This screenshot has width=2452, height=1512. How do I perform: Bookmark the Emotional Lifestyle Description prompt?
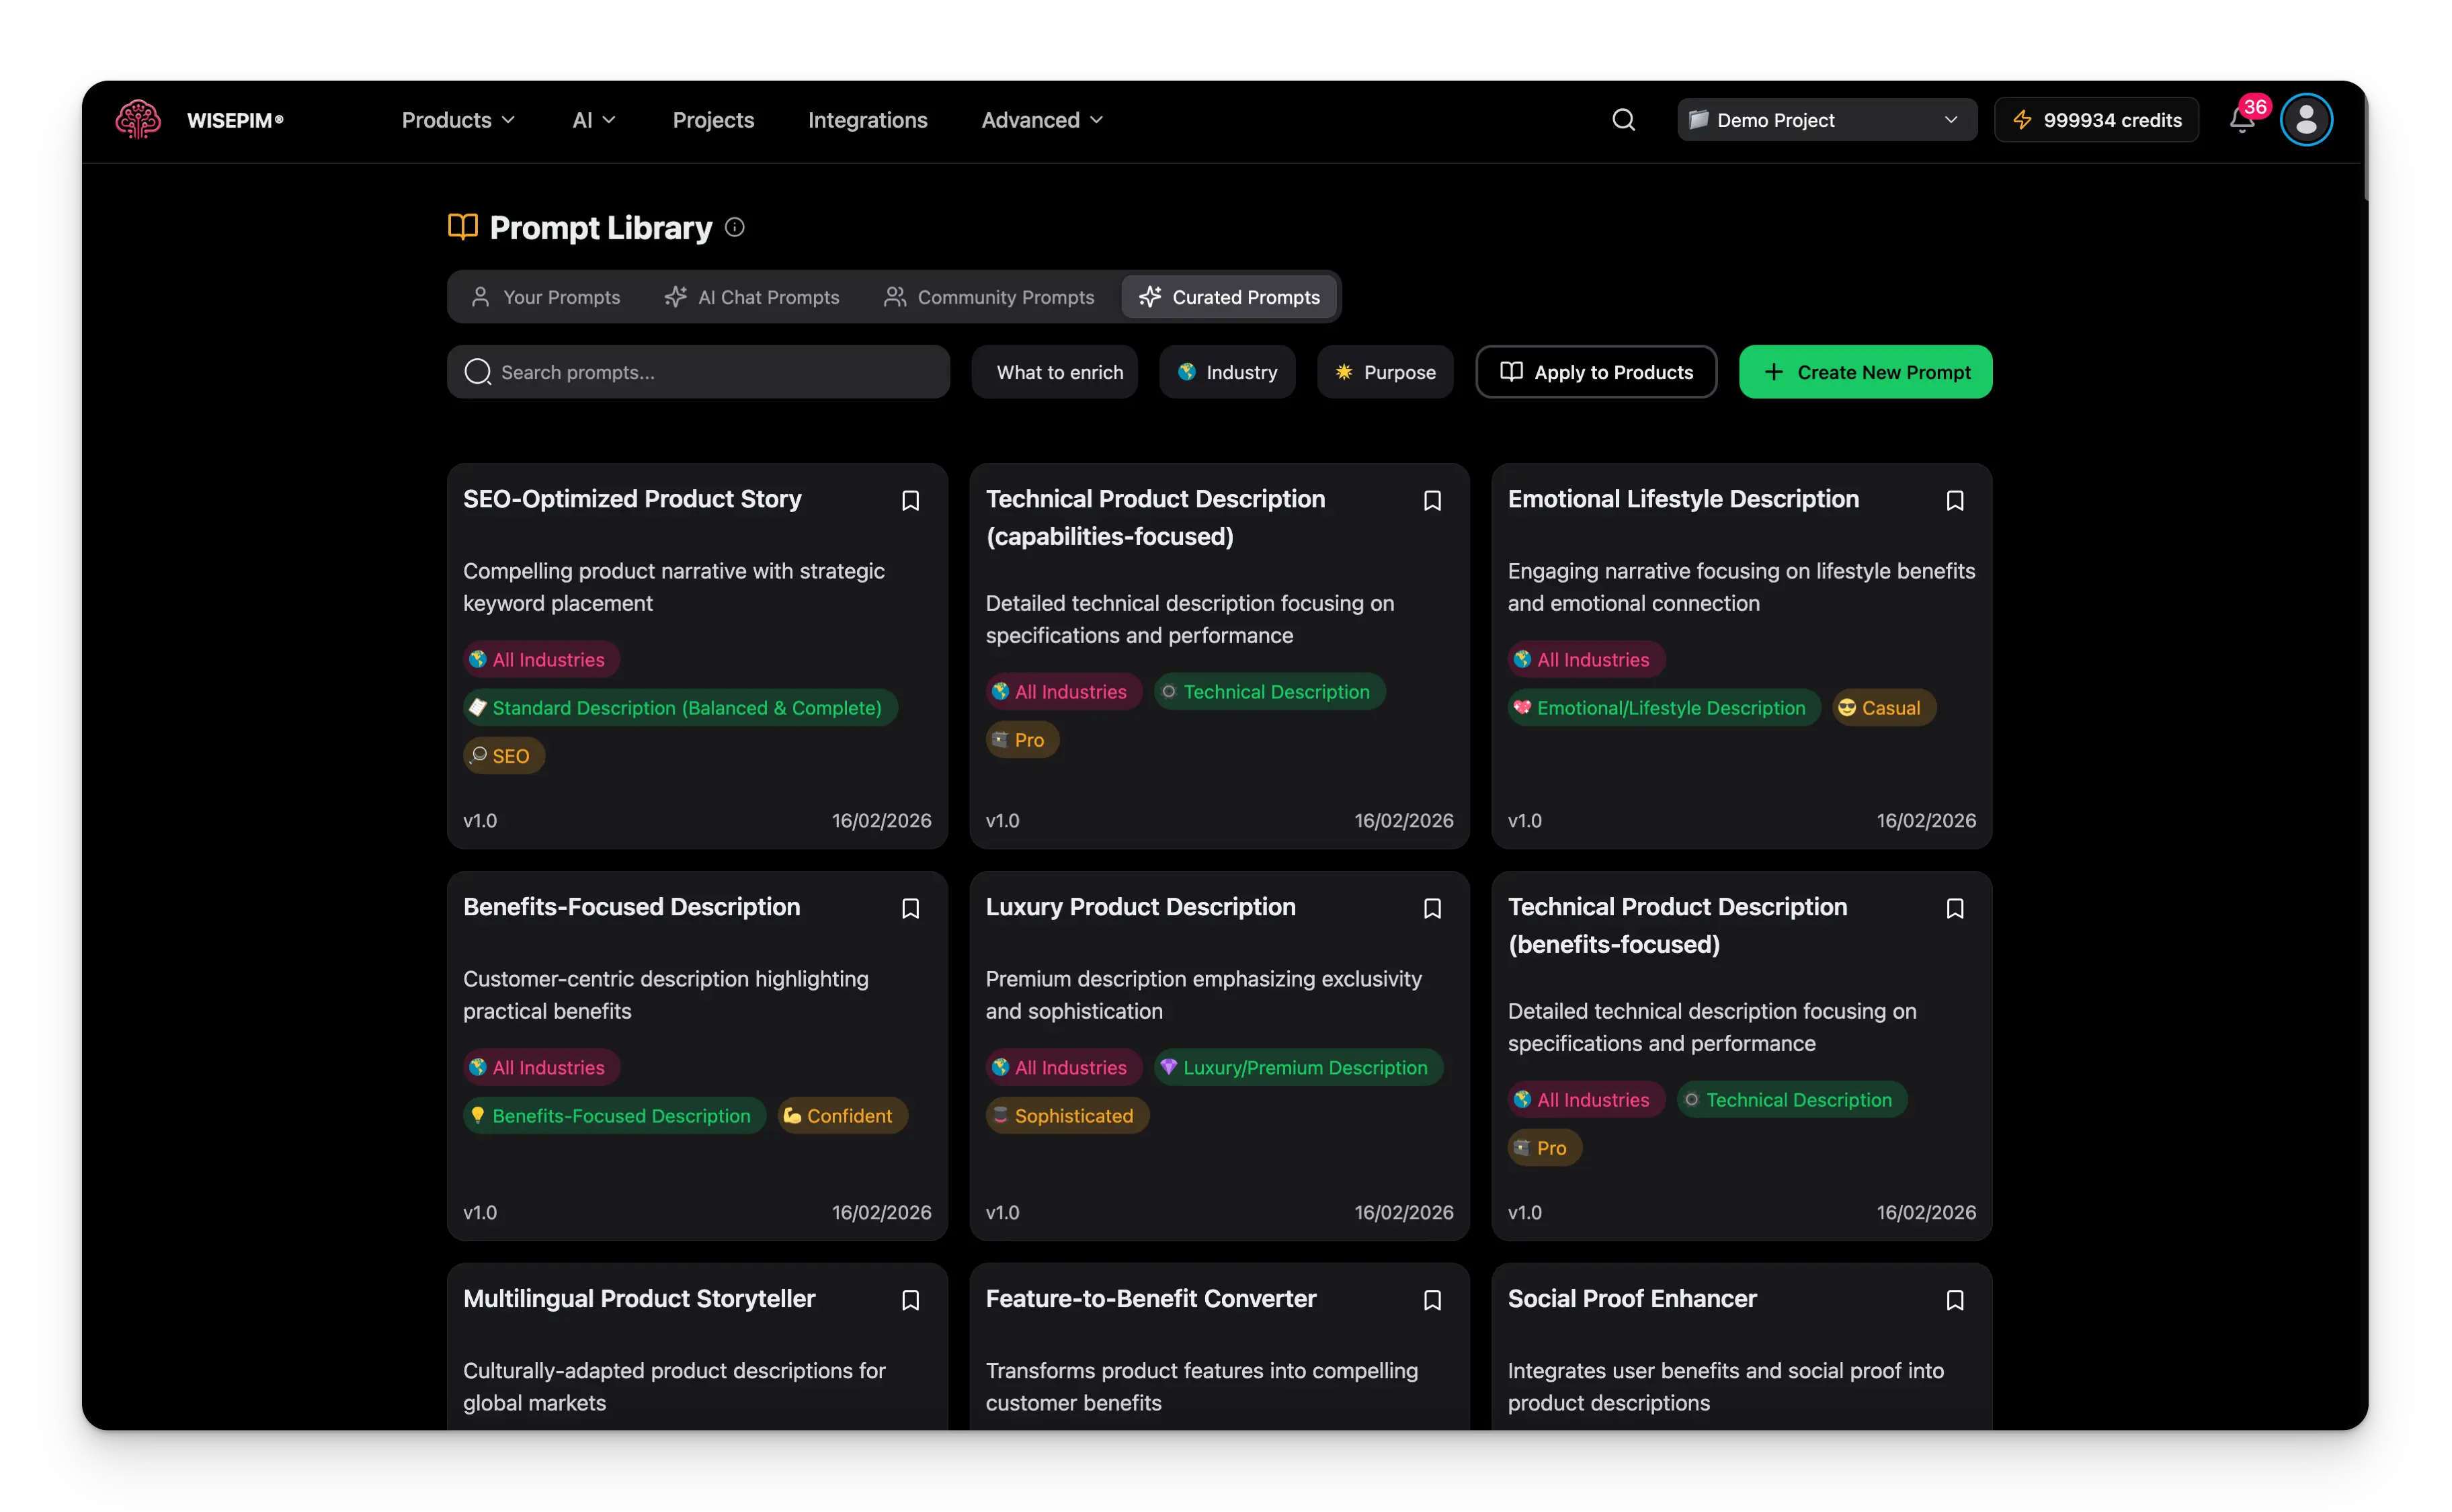coord(1954,500)
